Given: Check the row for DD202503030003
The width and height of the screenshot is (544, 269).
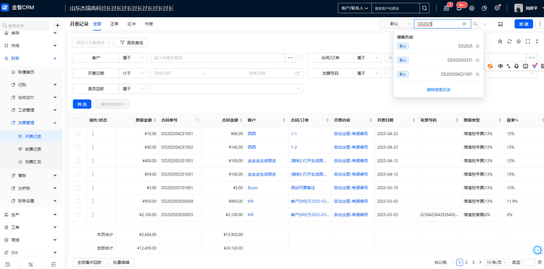Looking at the screenshot, I should click(78, 215).
